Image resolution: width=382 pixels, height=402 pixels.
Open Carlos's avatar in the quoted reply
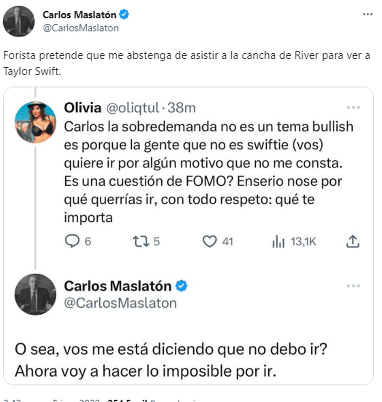coord(35,294)
